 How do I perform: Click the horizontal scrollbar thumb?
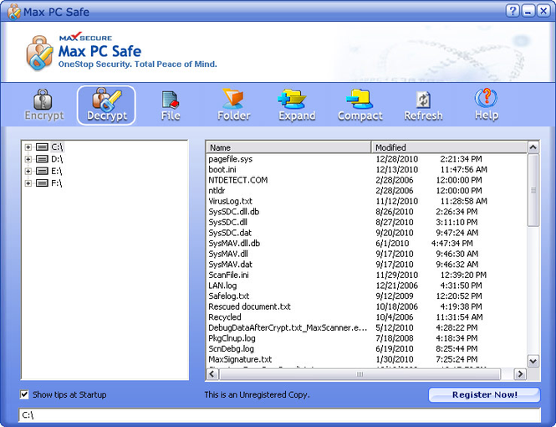(x=360, y=373)
